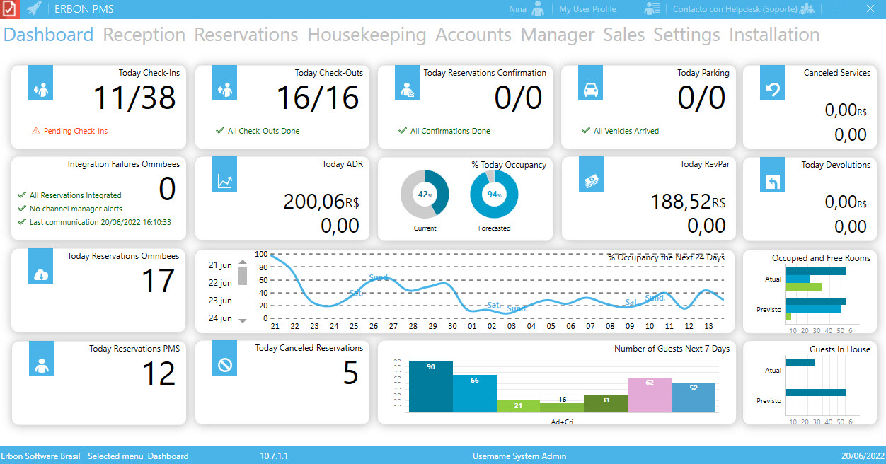This screenshot has width=886, height=464.
Task: Click the Forecasted 94% occupancy donut
Action: click(494, 195)
